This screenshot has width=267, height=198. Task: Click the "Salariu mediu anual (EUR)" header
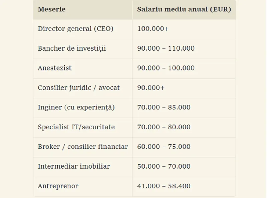(x=184, y=9)
